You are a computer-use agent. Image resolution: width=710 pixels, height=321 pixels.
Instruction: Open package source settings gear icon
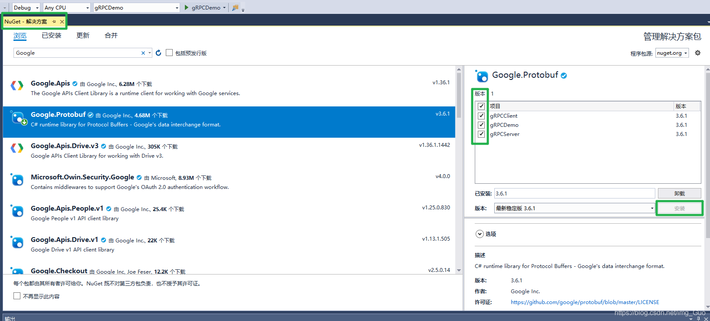[698, 53]
